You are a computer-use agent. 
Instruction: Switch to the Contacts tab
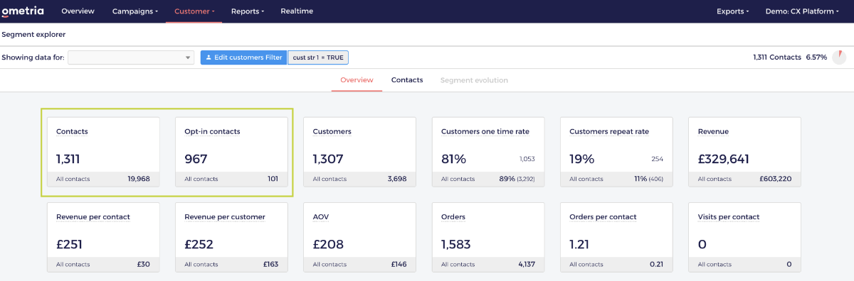[x=407, y=80]
